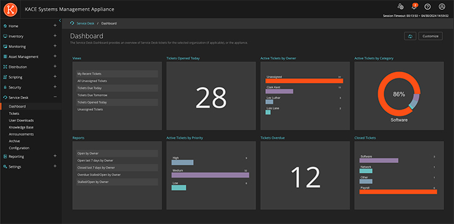Open the All Unassigned Tickets view
Image resolution: width=454 pixels, height=224 pixels.
click(117, 81)
